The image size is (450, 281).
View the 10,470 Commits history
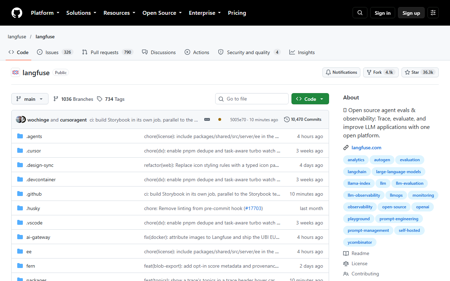[x=303, y=119]
